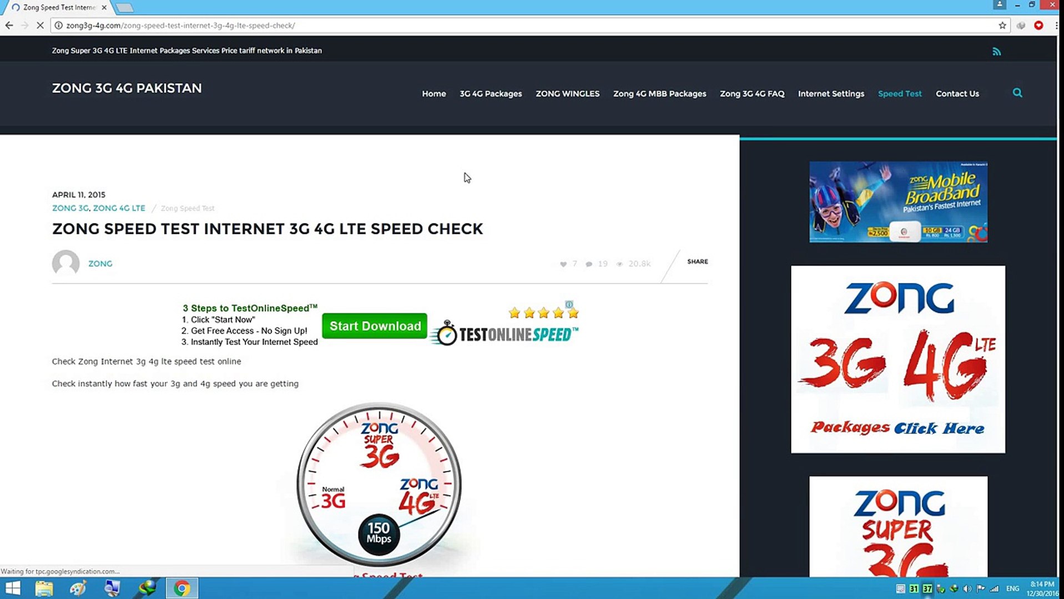
Task: Select the Home menu item
Action: pos(433,94)
